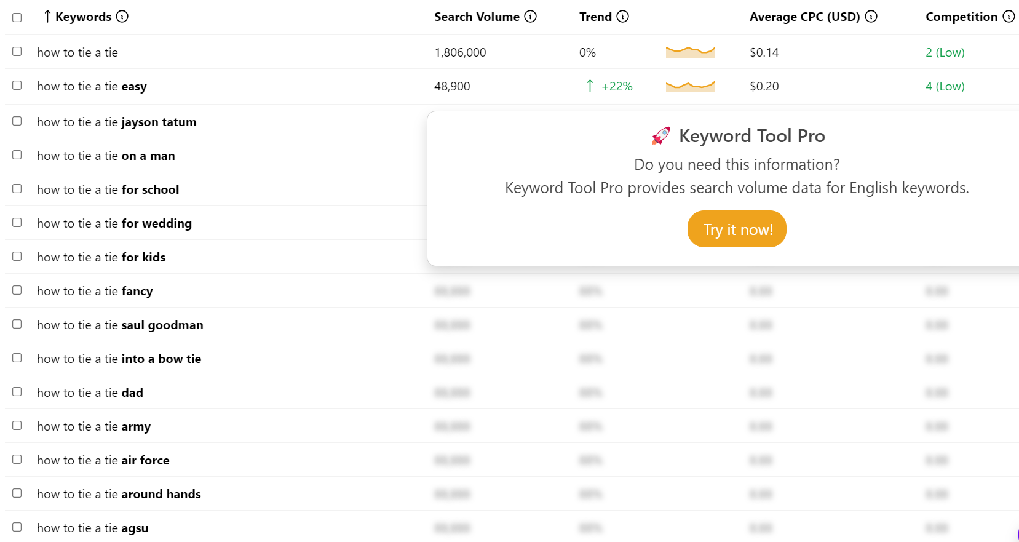Click the rocket icon in Pro popup
The width and height of the screenshot is (1019, 542).
(x=661, y=136)
